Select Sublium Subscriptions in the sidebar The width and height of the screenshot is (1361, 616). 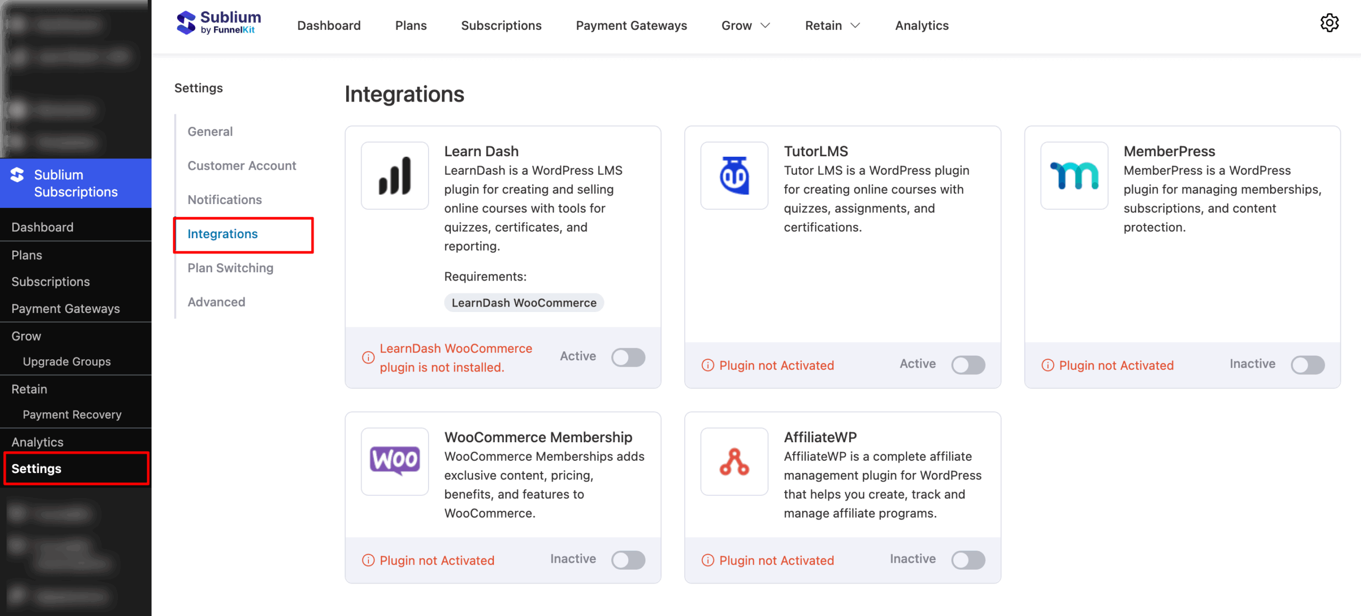[75, 183]
